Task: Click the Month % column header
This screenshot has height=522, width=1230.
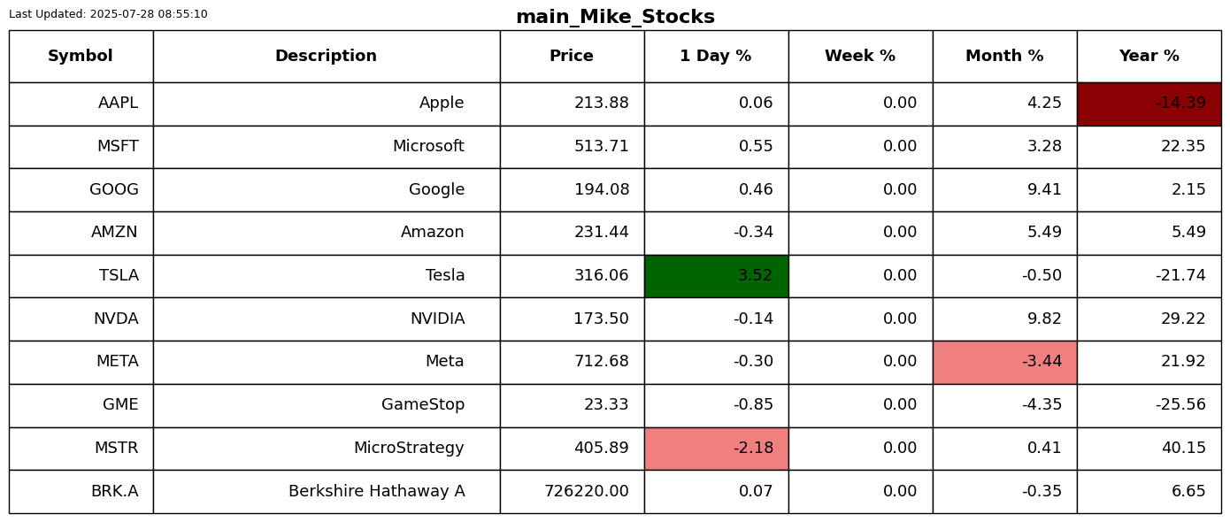Action: tap(1004, 57)
